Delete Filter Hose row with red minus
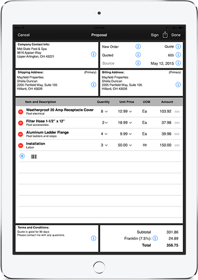The height and width of the screenshot is (280, 198). tap(21, 123)
